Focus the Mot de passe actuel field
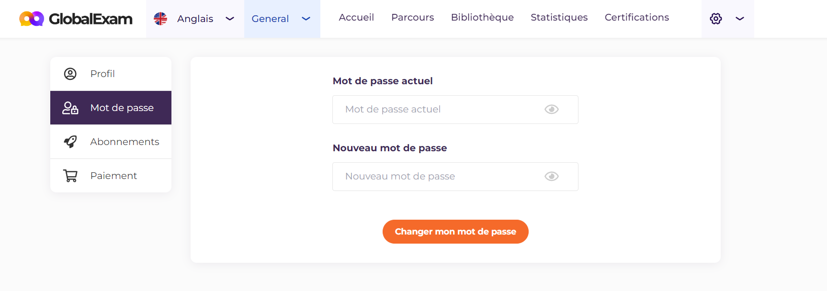827x291 pixels. click(x=455, y=110)
